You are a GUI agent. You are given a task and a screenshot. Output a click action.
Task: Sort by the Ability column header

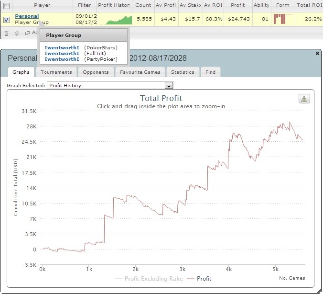point(261,5)
